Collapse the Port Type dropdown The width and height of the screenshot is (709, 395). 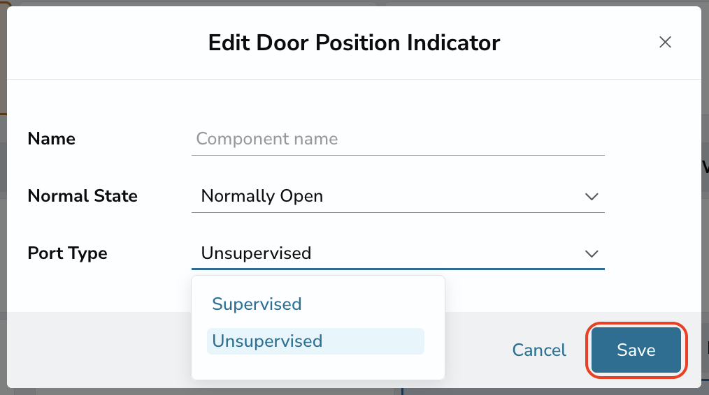(x=398, y=253)
